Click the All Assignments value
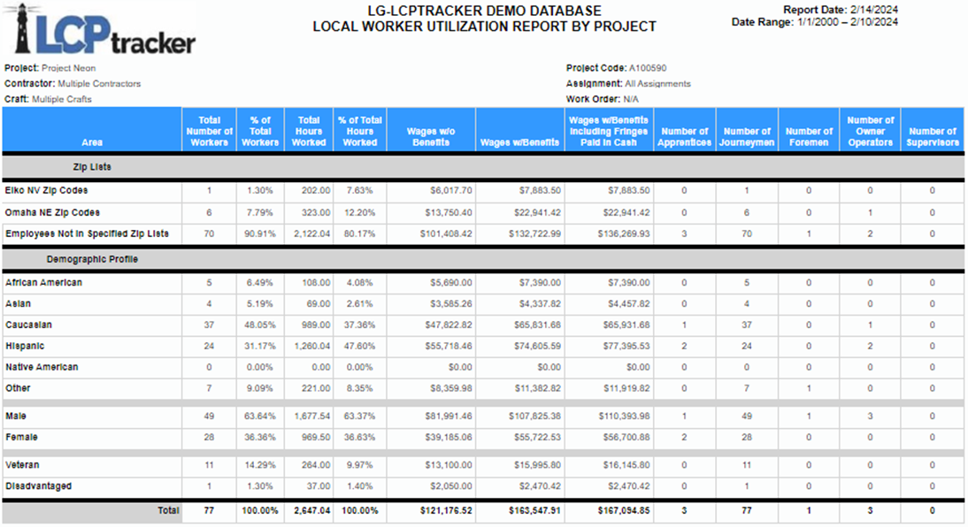The height and width of the screenshot is (527, 968). tap(657, 83)
